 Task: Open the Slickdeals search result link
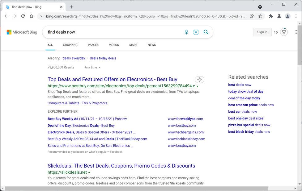click(121, 166)
